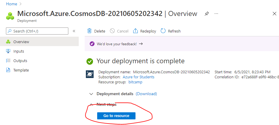Refresh the deployment status
The height and width of the screenshot is (125, 279).
click(x=171, y=31)
